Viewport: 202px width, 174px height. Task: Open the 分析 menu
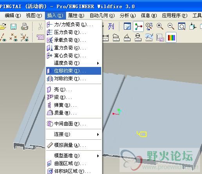pyautogui.click(x=128, y=16)
